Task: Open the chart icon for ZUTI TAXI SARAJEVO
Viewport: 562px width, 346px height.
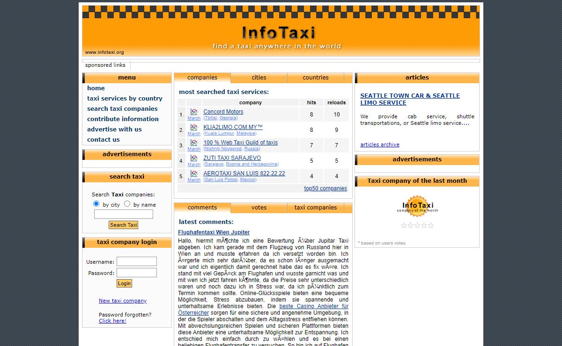Action: 194,158
